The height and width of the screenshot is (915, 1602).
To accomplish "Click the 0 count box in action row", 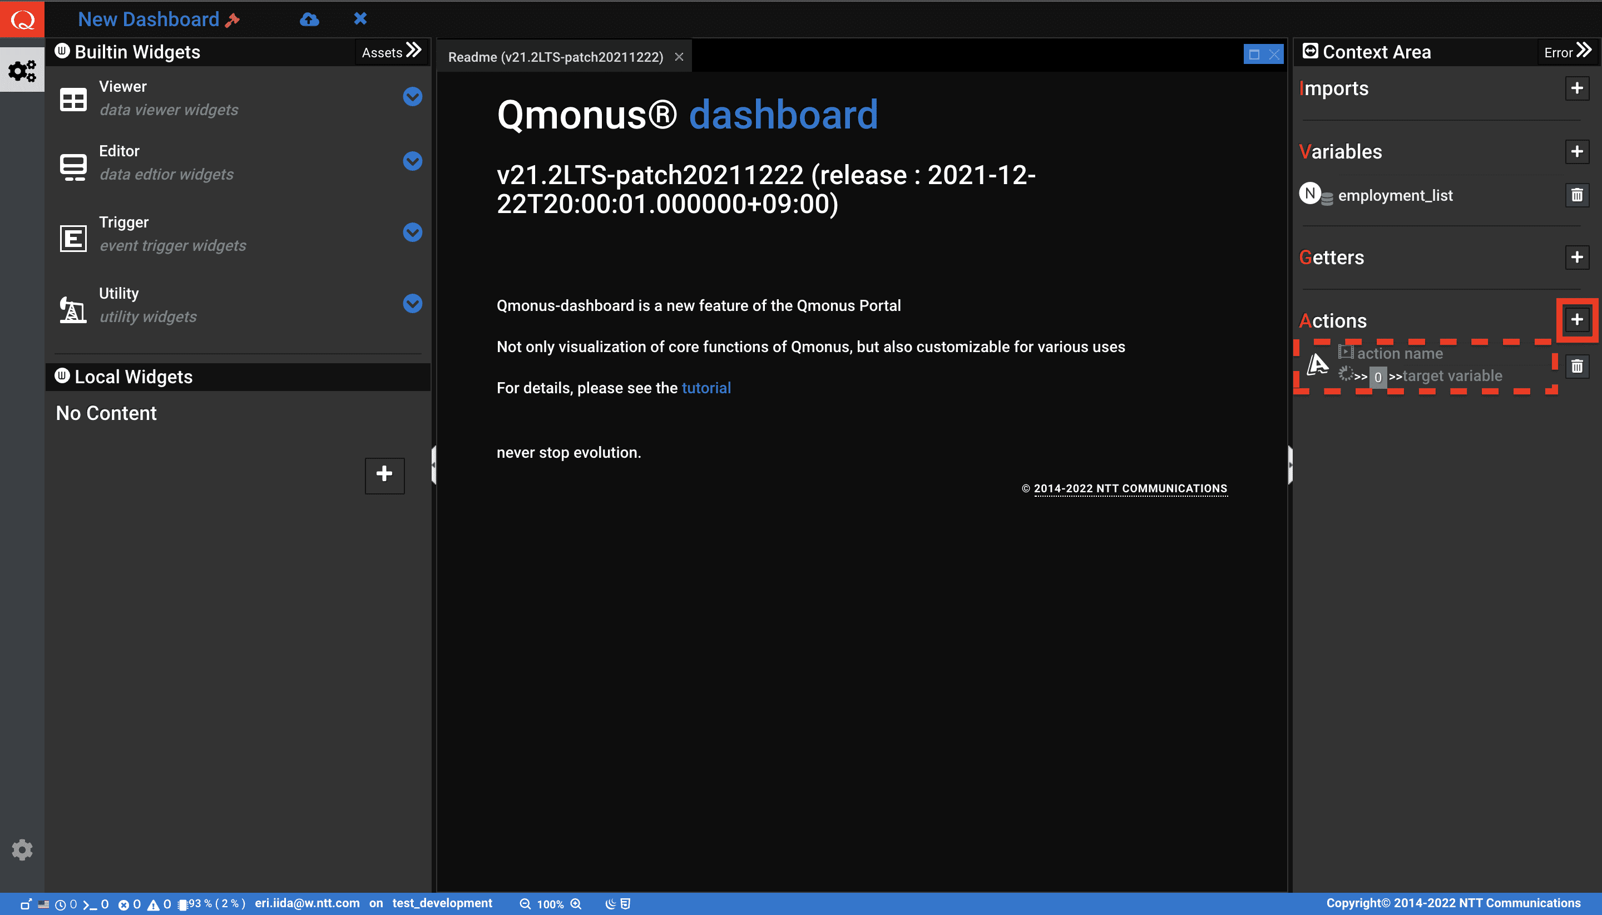I will [x=1378, y=377].
